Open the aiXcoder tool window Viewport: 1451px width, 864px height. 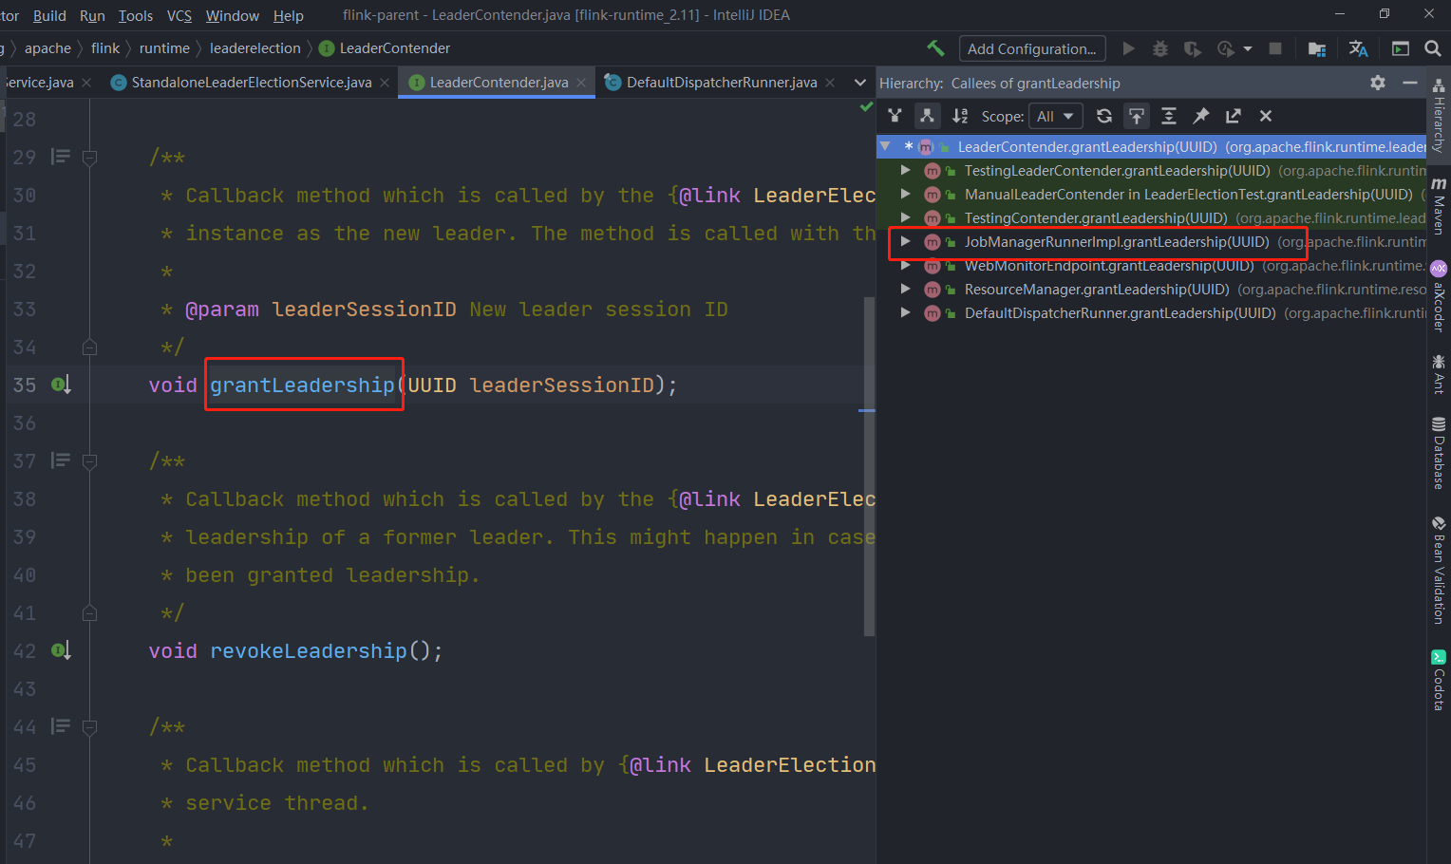pyautogui.click(x=1439, y=296)
